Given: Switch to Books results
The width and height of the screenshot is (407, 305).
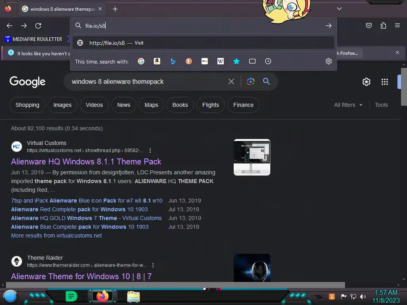Looking at the screenshot, I should 180,105.
